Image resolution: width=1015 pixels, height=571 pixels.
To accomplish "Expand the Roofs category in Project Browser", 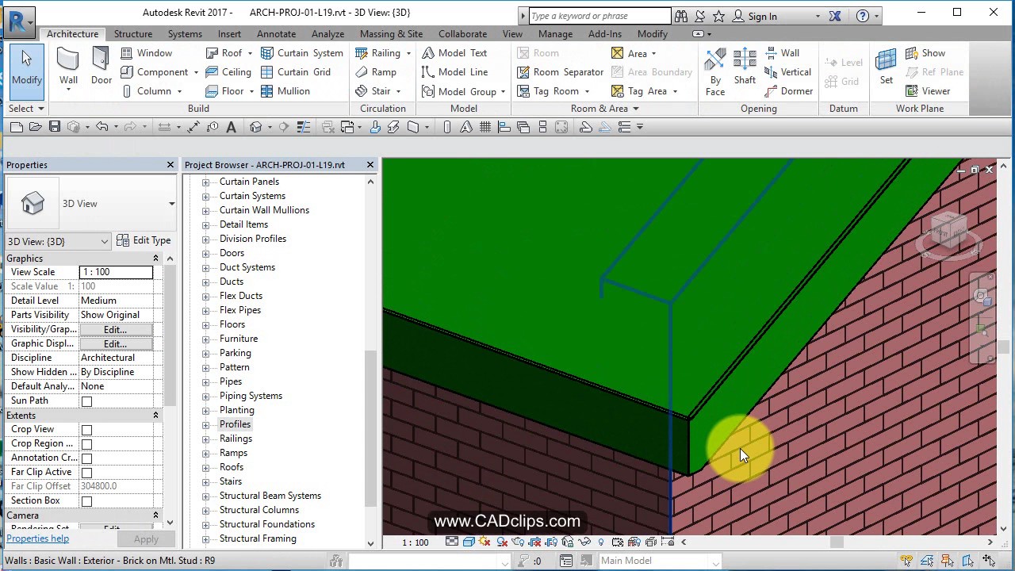I will tap(205, 467).
